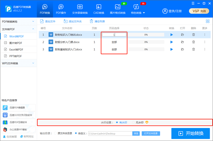This screenshot has height=141, width=213.
Task: Open 迅捷PDF压缩软件 product
Action: tap(18, 122)
